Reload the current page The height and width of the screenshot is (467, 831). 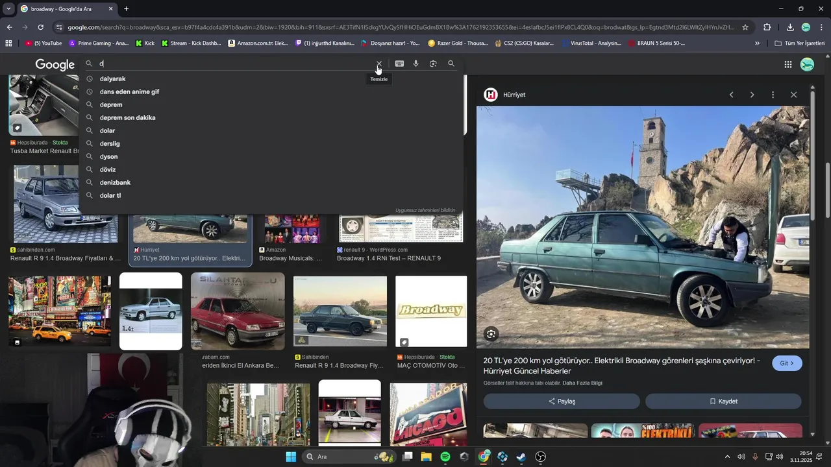coord(40,27)
